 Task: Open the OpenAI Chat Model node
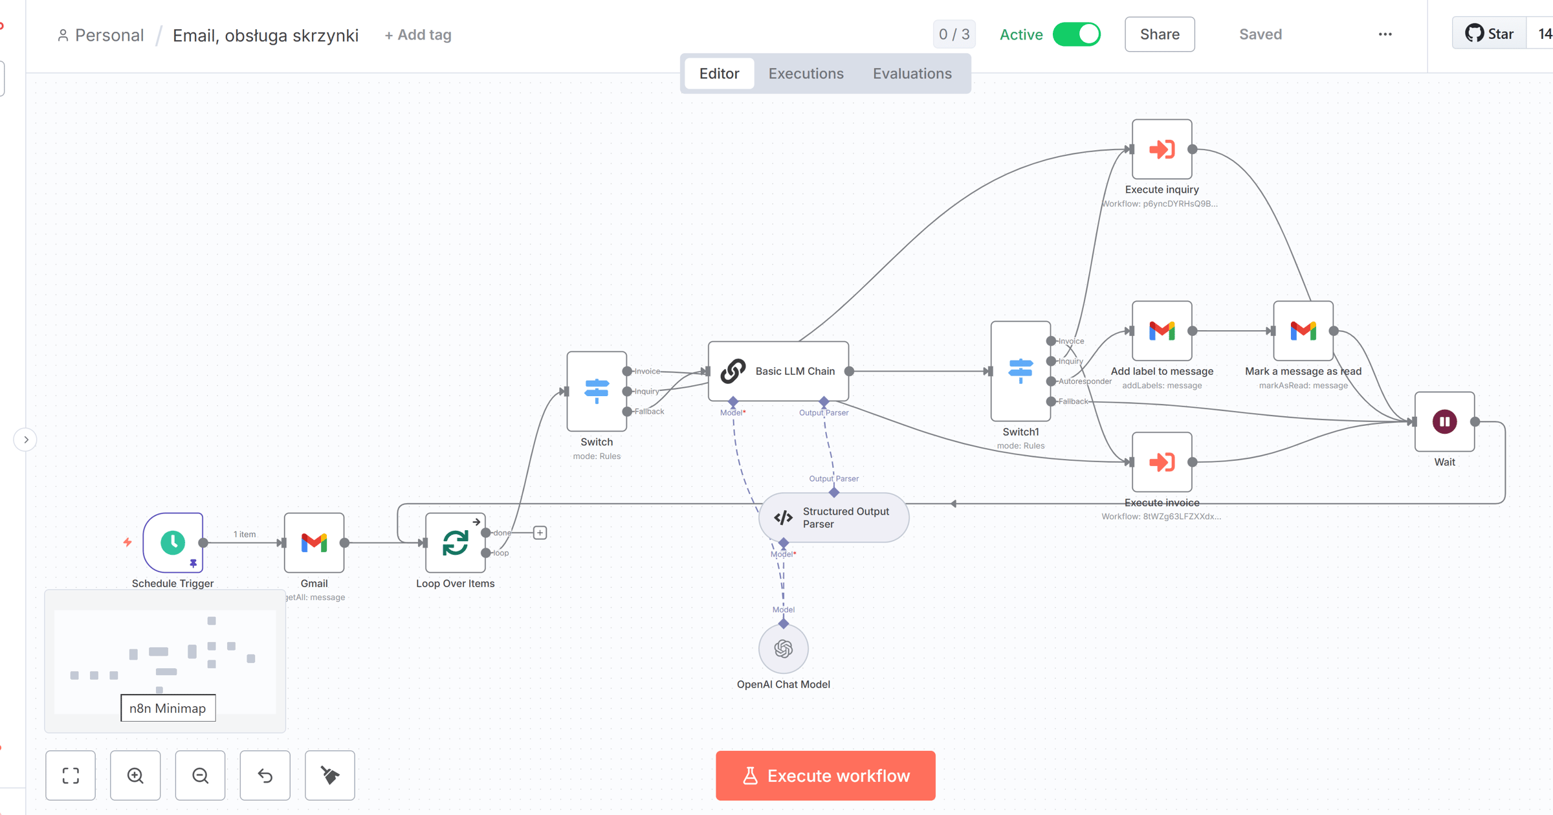pos(783,649)
